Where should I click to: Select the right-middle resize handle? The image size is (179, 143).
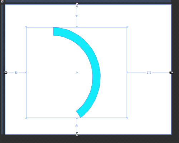tap(127, 73)
